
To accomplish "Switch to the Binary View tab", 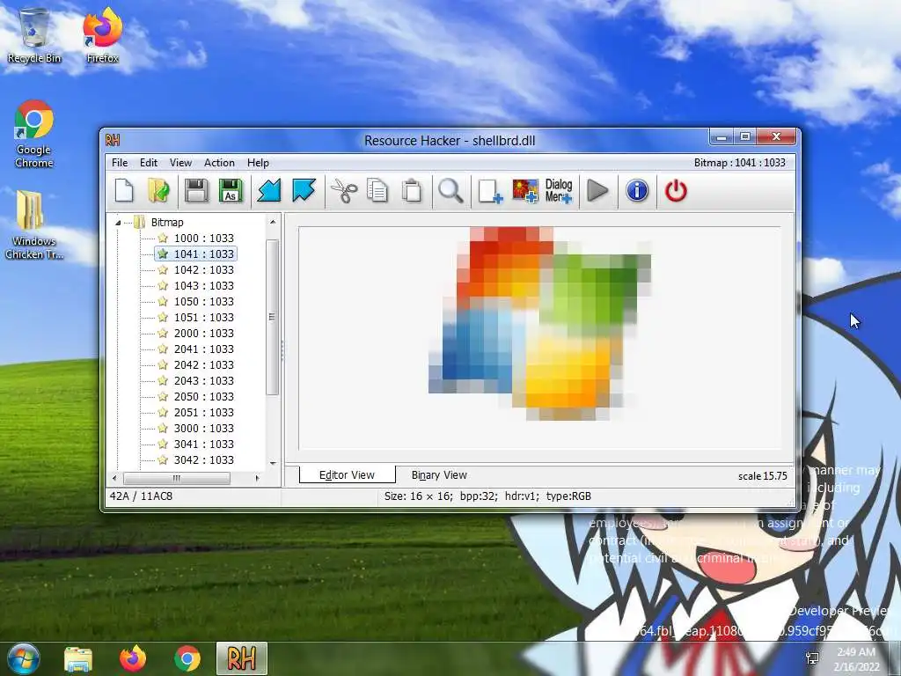I will tap(439, 474).
